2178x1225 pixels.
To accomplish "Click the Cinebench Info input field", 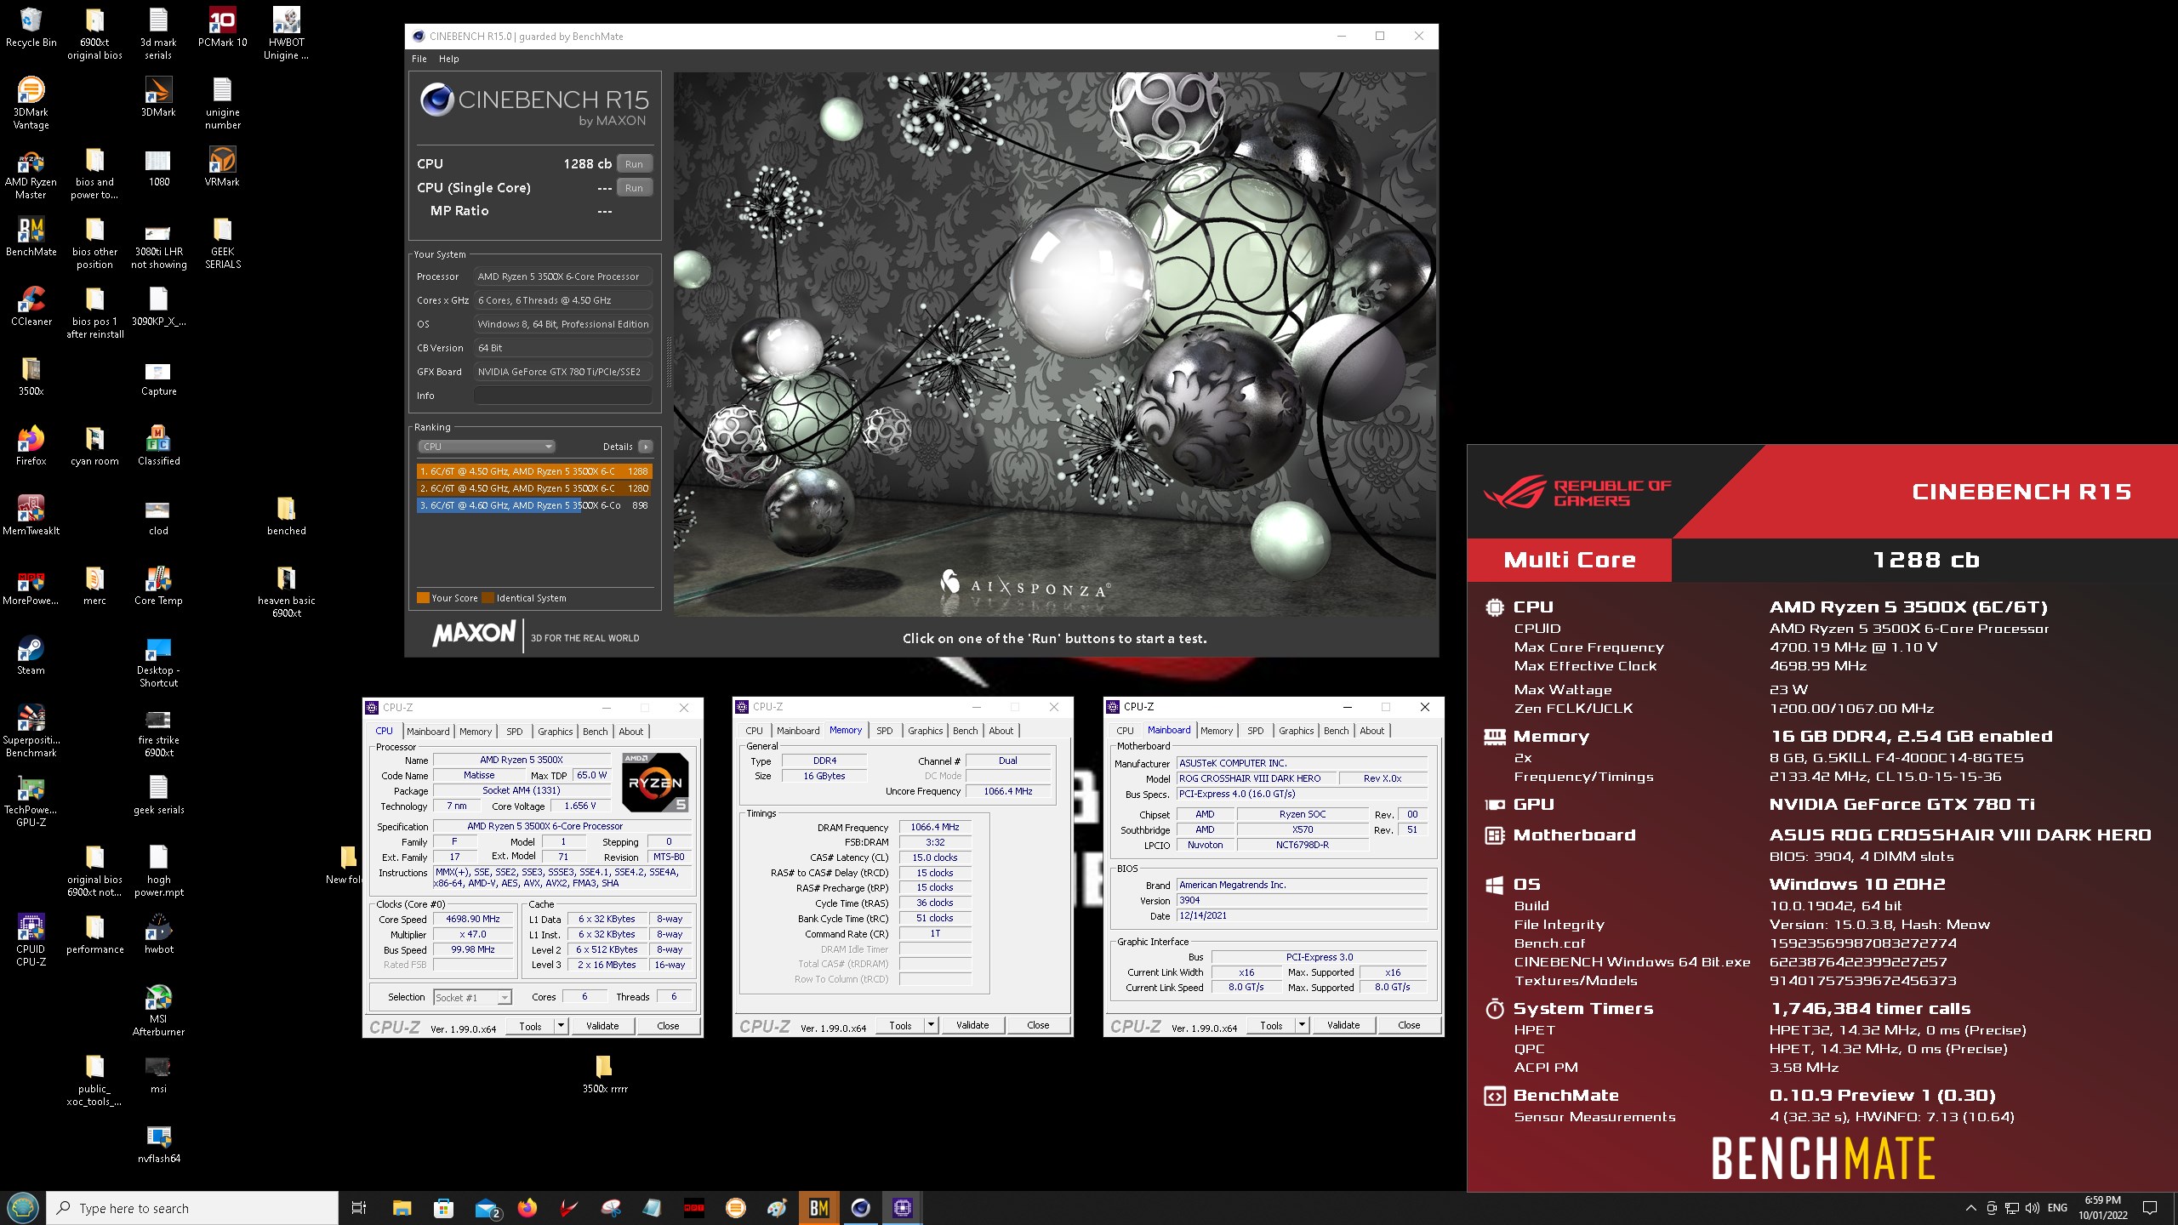I will coord(563,396).
